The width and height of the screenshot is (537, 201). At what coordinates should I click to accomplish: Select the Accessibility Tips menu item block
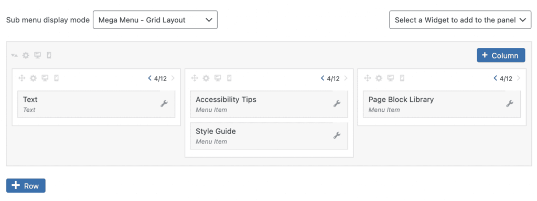tap(269, 104)
